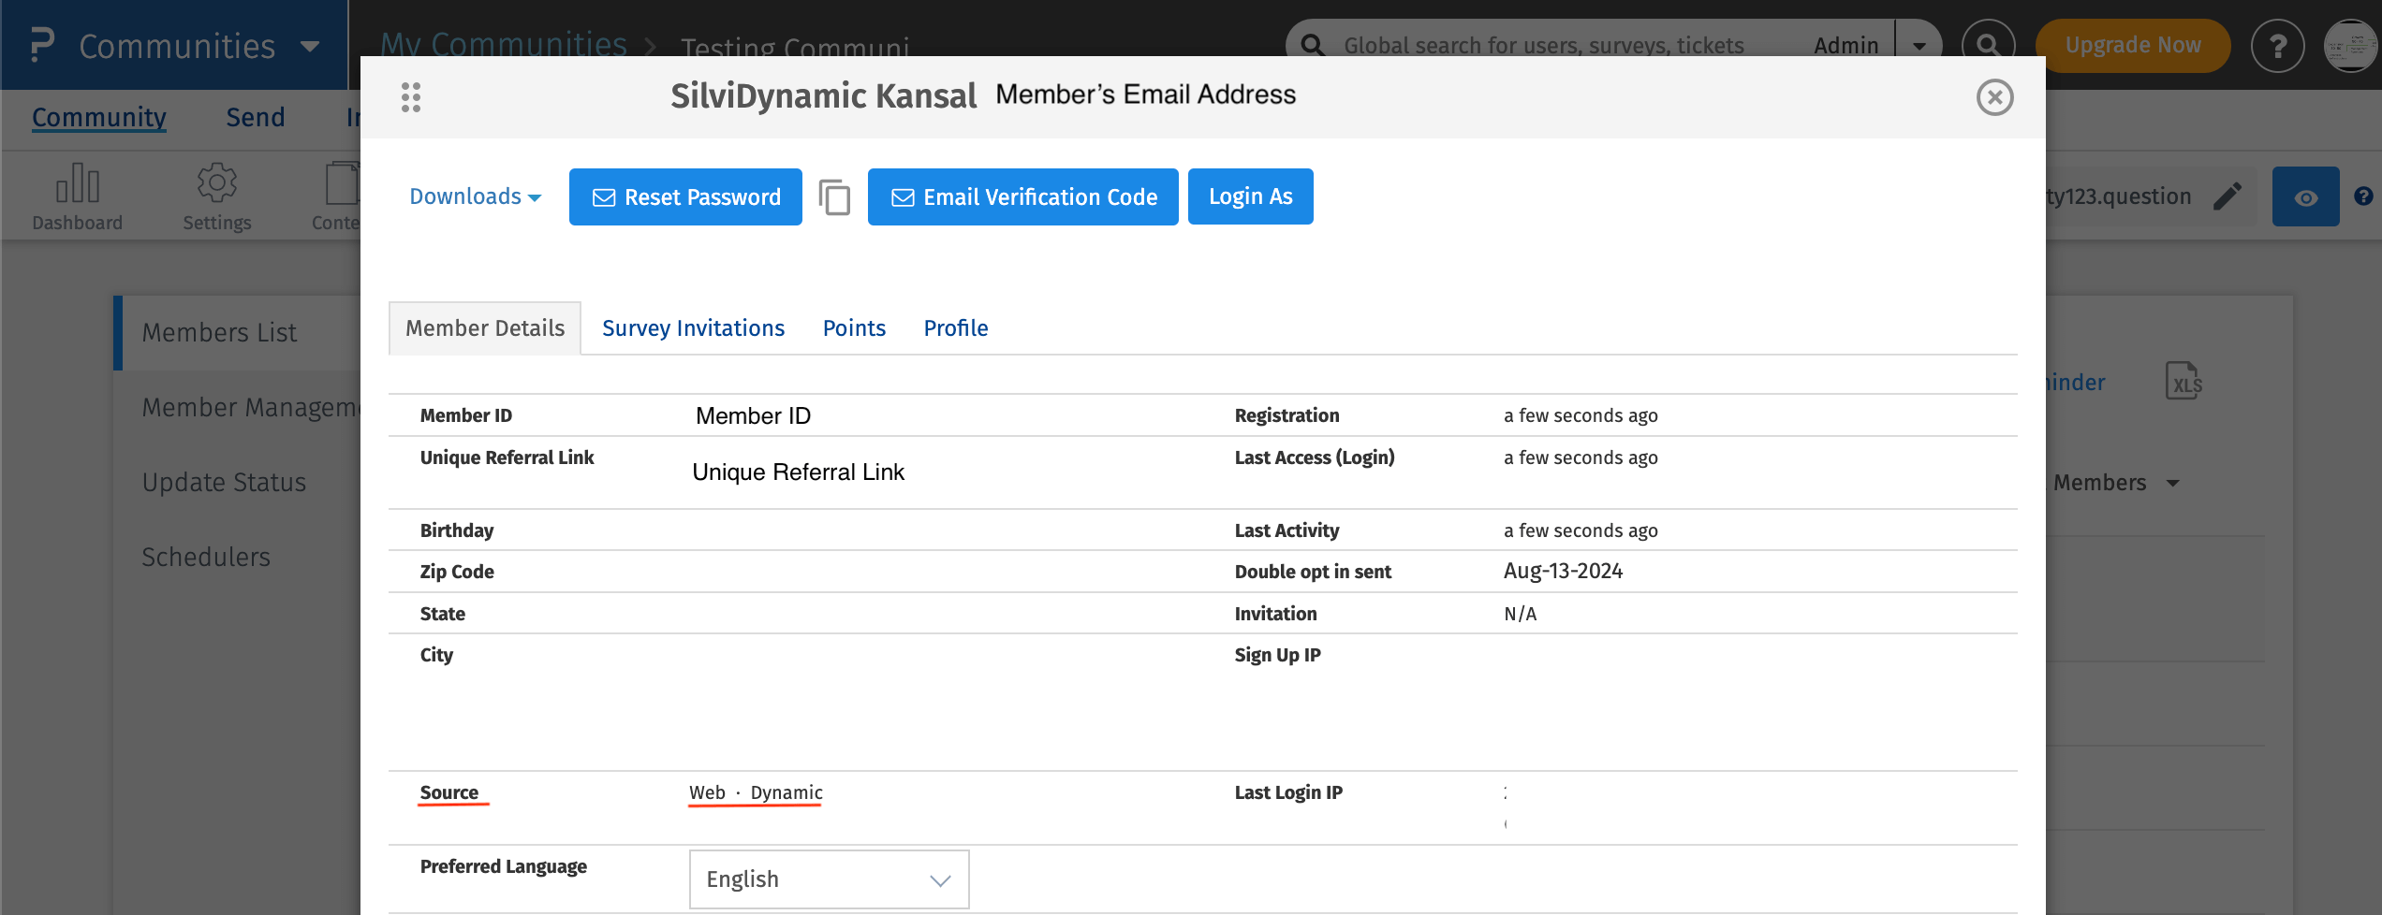This screenshot has width=2382, height=915.
Task: Open the Admin search scope dropdown
Action: [1919, 46]
